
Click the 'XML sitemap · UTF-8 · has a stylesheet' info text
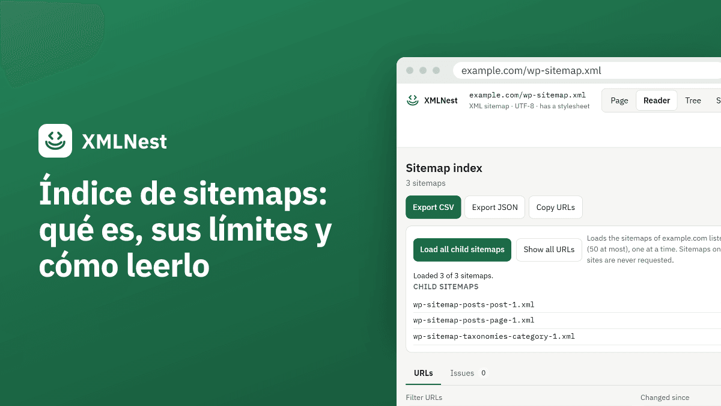pyautogui.click(x=529, y=106)
